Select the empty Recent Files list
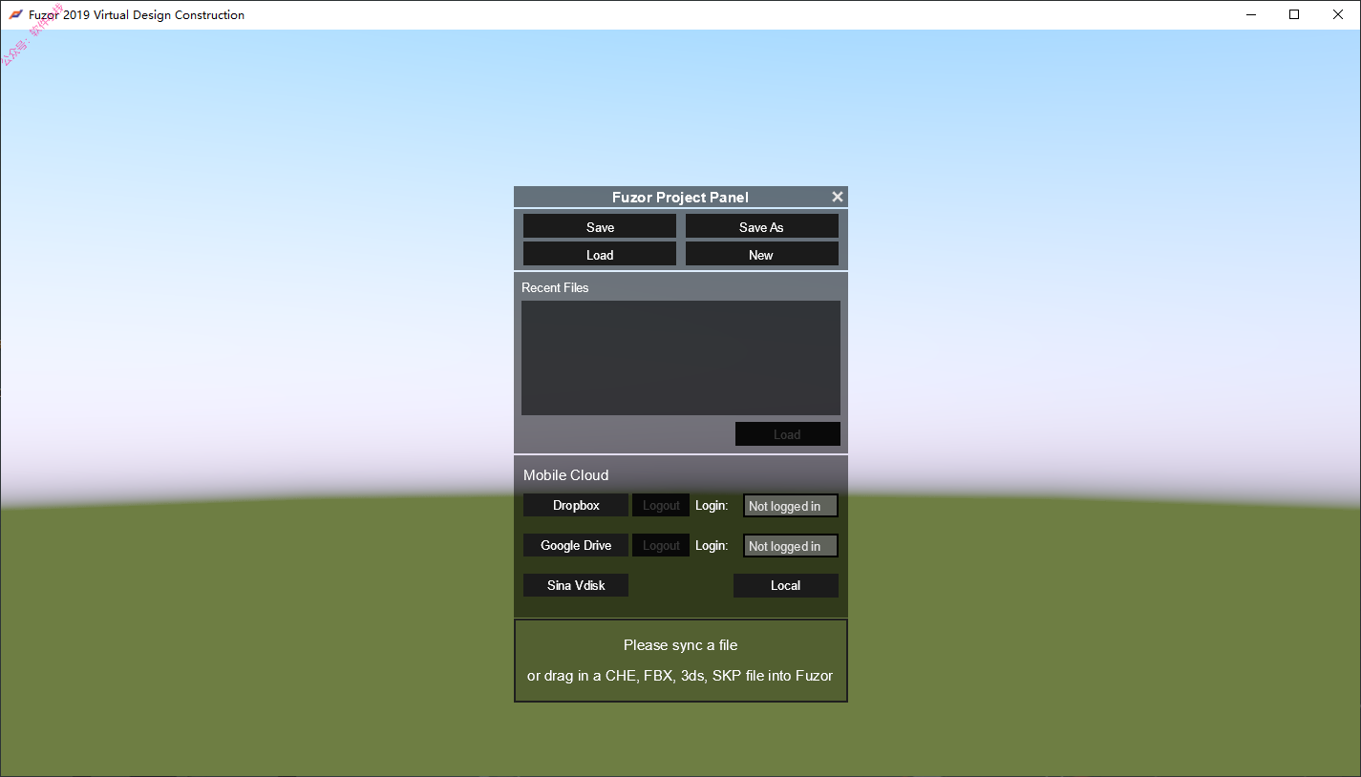 (681, 358)
